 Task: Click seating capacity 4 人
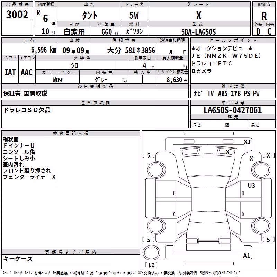coord(149,66)
